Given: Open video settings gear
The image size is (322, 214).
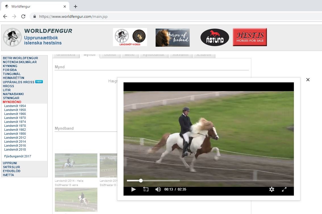Looking at the screenshot, I should pyautogui.click(x=272, y=189).
